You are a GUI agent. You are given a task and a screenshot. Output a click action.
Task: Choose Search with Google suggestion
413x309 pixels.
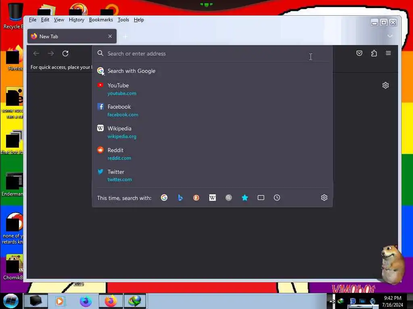point(212,71)
